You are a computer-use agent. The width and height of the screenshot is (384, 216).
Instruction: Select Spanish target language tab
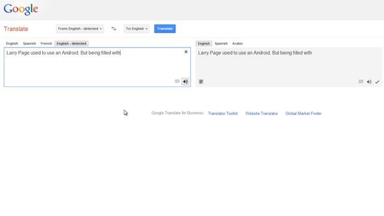point(221,43)
